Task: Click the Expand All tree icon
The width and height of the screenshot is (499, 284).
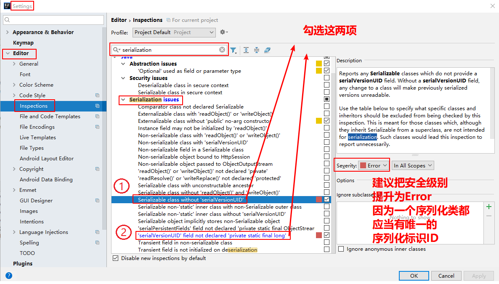Action: 246,50
